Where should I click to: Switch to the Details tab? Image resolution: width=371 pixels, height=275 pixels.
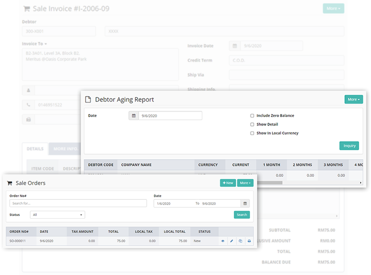35,149
